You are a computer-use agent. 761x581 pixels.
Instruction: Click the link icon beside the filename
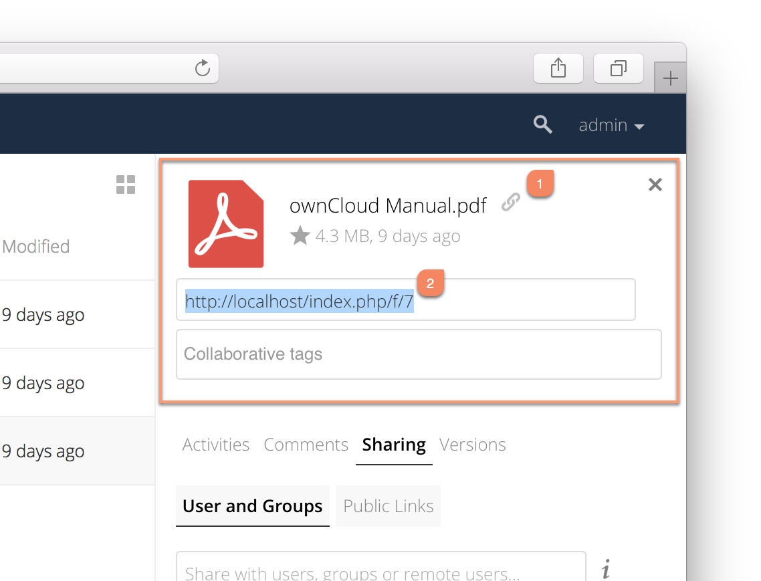(511, 201)
